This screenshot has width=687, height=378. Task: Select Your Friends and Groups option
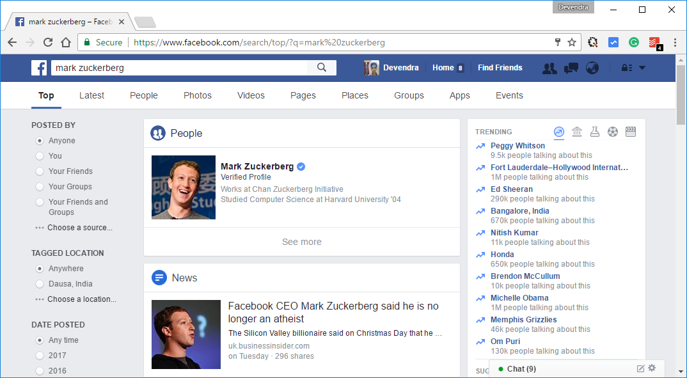pos(40,202)
